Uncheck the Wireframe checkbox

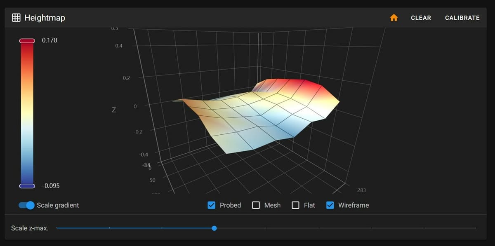(x=330, y=205)
